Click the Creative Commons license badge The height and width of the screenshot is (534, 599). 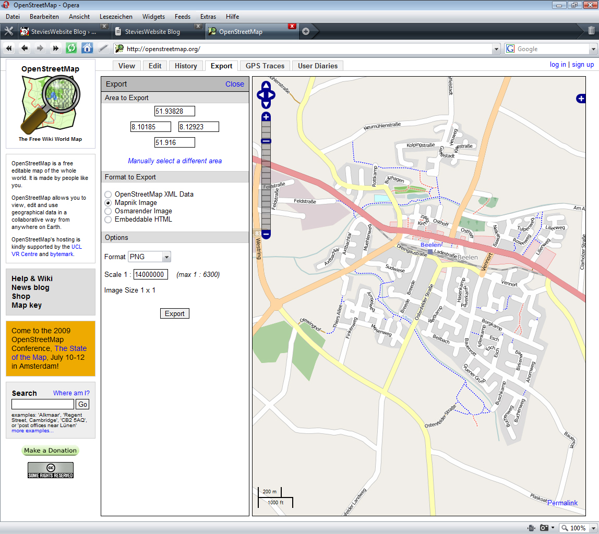[x=51, y=470]
